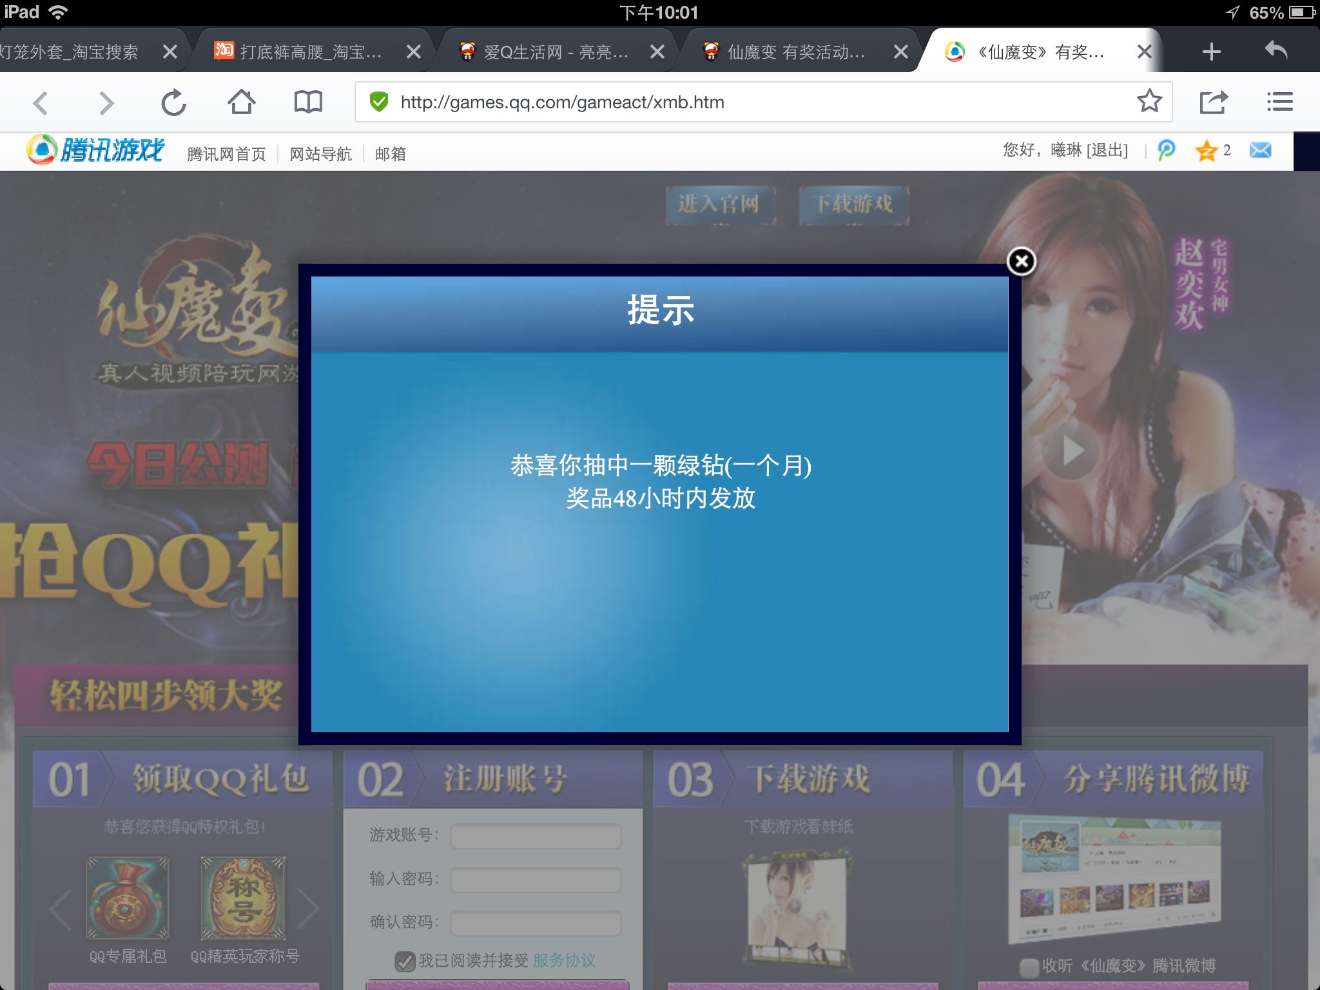
Task: Play the 赵奕欢 video
Action: tap(1071, 451)
